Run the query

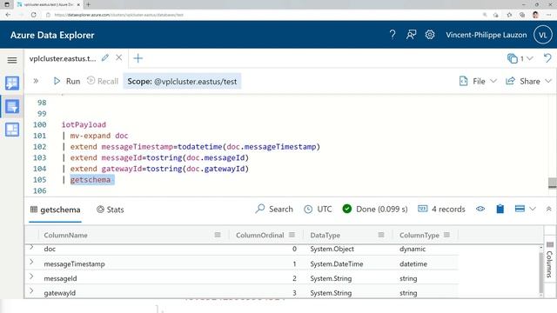67,81
